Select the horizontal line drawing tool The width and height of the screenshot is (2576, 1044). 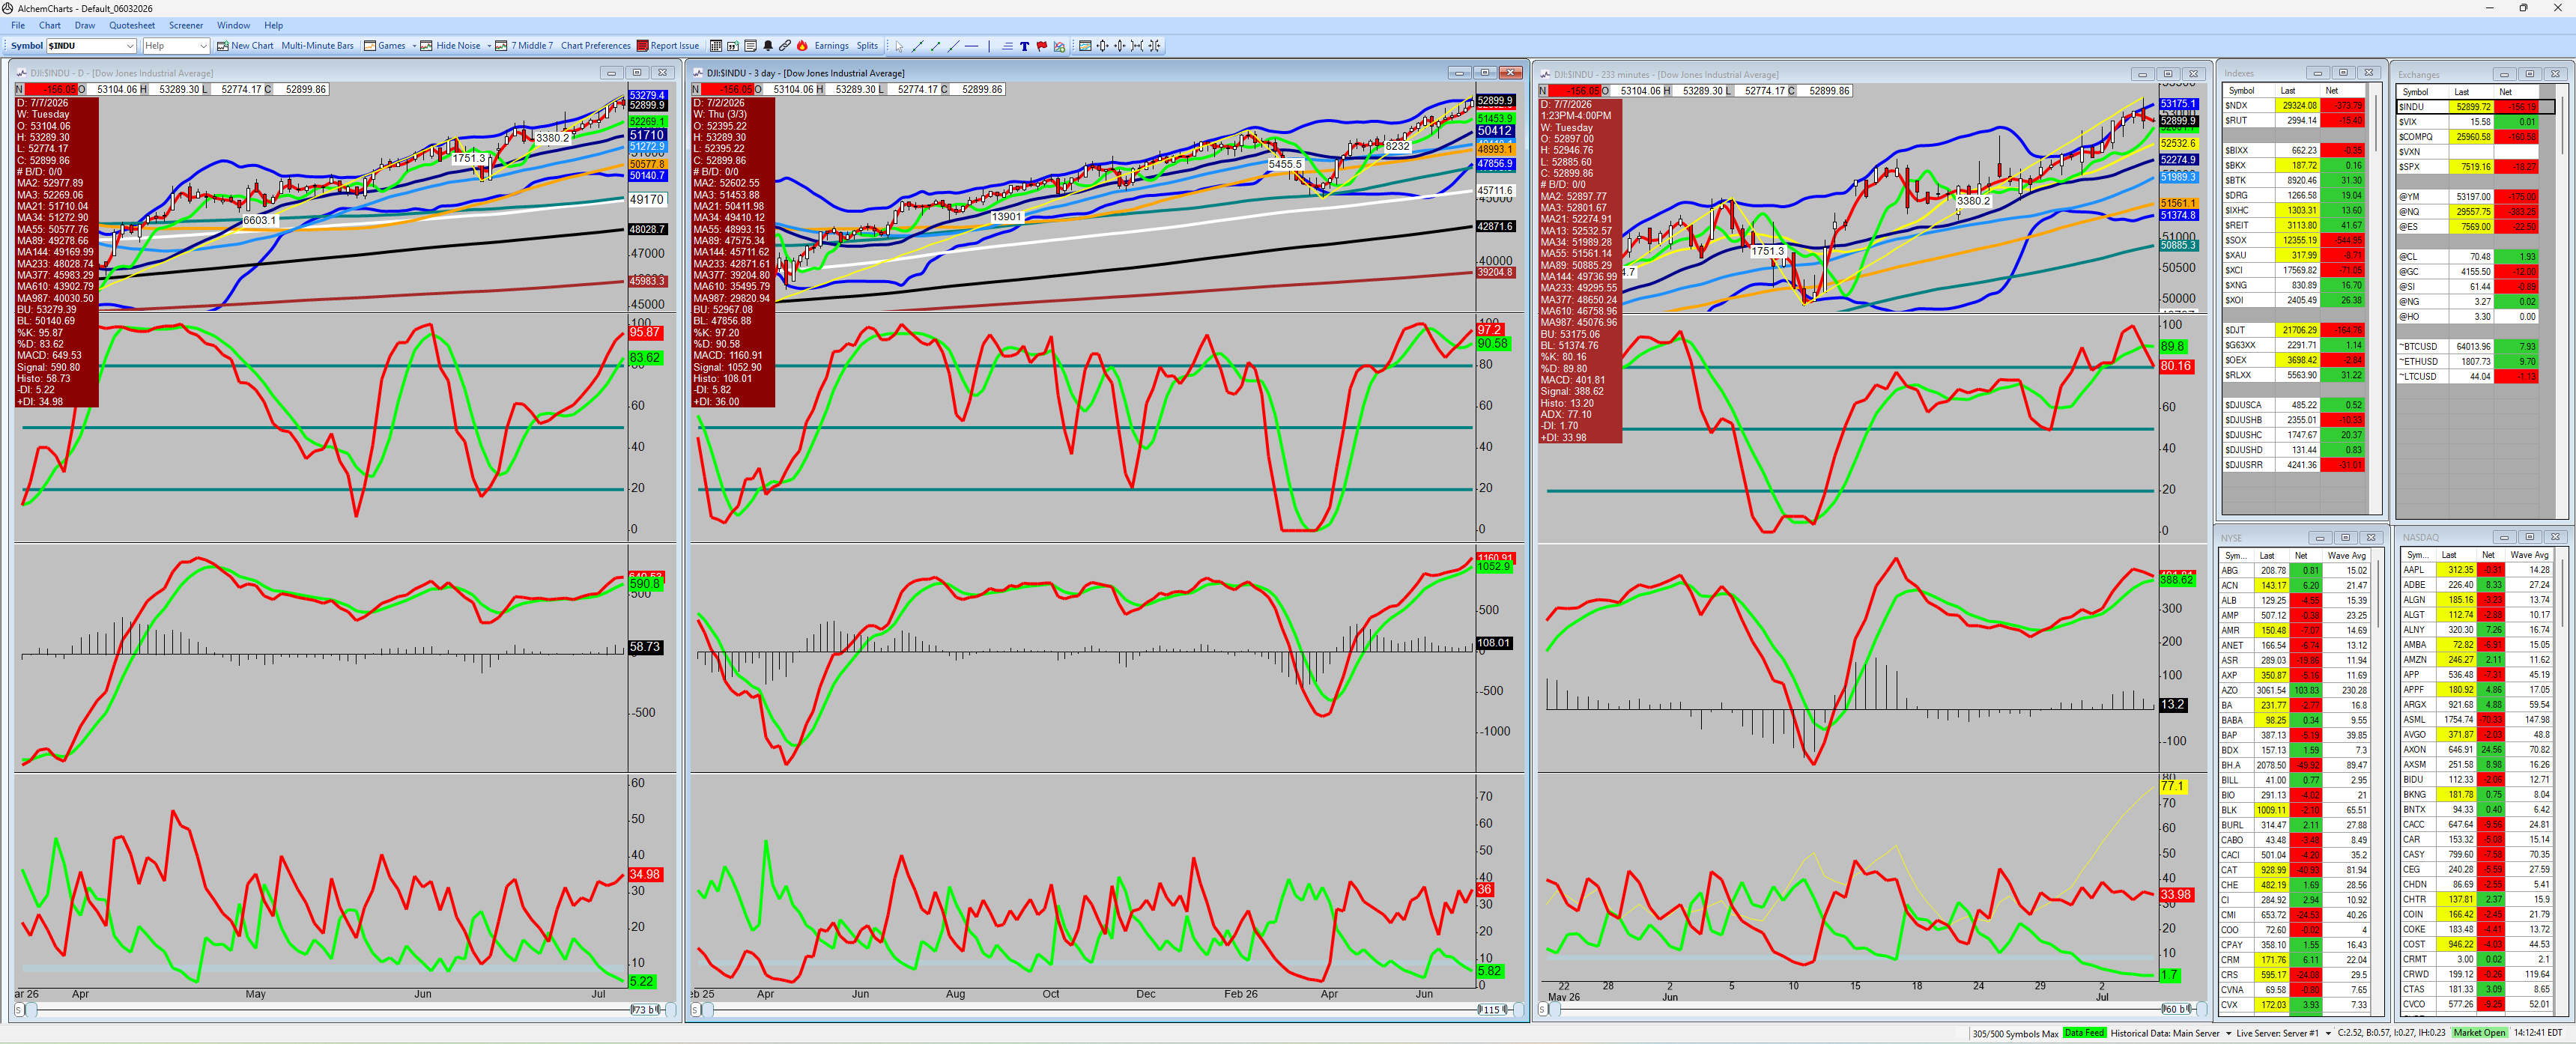(x=972, y=46)
